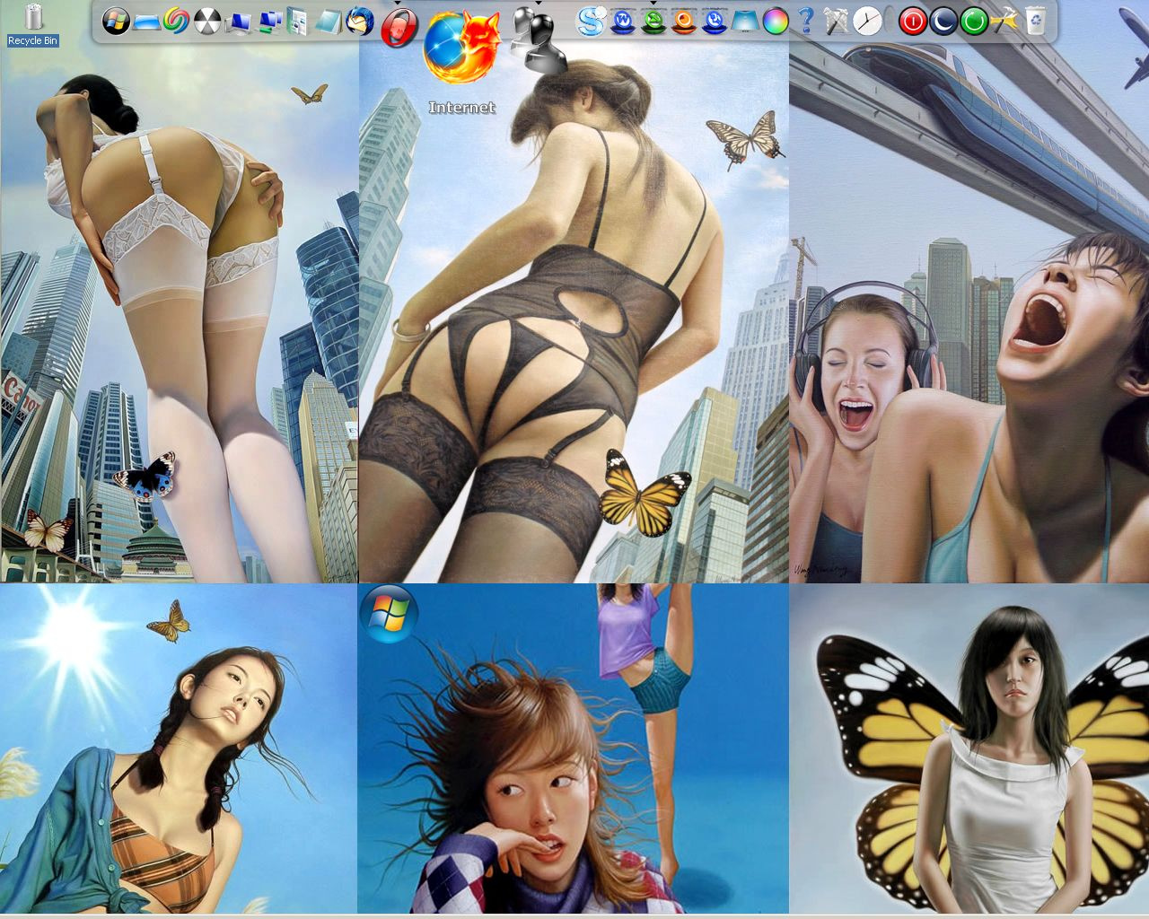Viewport: 1149px width, 919px height.
Task: Open the messenger buddies icon in dock
Action: click(538, 41)
